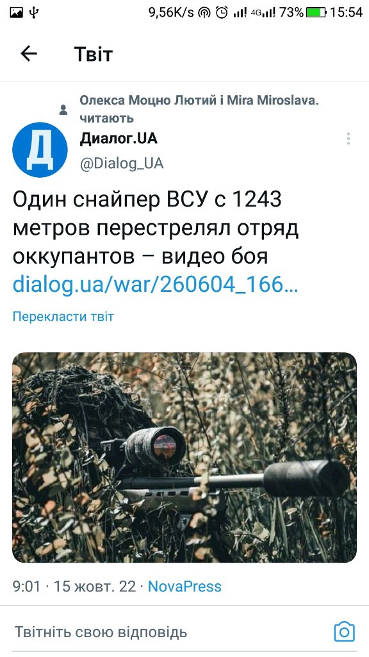Tap the Диалог.UA account name

click(x=119, y=139)
